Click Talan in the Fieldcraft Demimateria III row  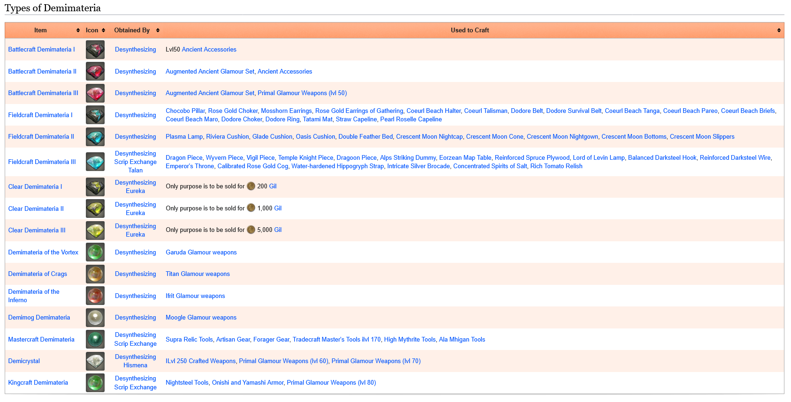(x=136, y=171)
